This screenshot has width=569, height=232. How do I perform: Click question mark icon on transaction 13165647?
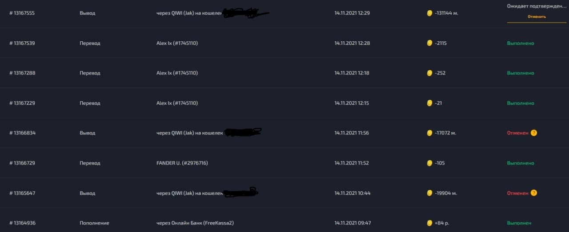click(x=534, y=193)
